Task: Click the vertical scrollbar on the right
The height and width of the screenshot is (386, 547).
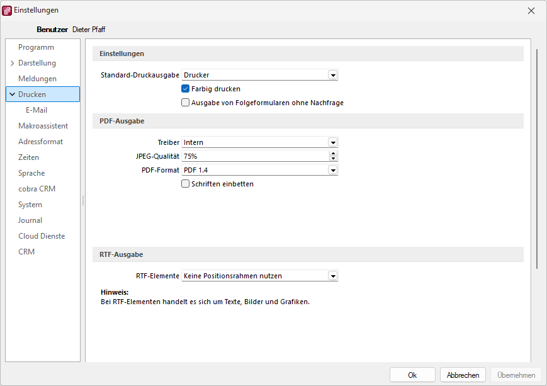Action: (537, 159)
